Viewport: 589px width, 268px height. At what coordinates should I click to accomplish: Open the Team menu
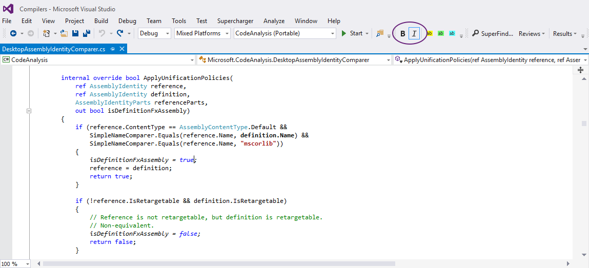click(154, 21)
